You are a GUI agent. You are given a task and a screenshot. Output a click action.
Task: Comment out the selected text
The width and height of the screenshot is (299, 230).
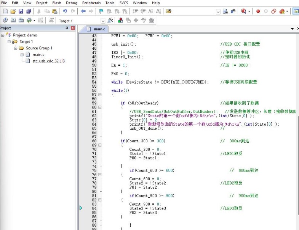151,11
